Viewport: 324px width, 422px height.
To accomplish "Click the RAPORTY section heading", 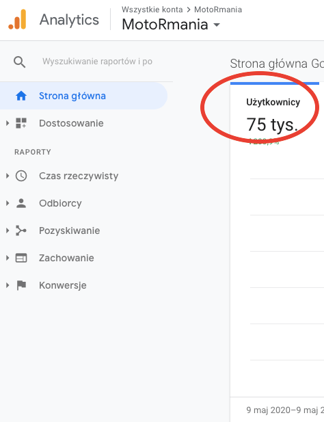I will [x=33, y=152].
